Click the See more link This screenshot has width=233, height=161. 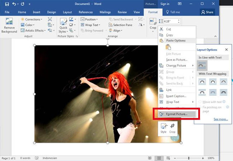coord(221,119)
